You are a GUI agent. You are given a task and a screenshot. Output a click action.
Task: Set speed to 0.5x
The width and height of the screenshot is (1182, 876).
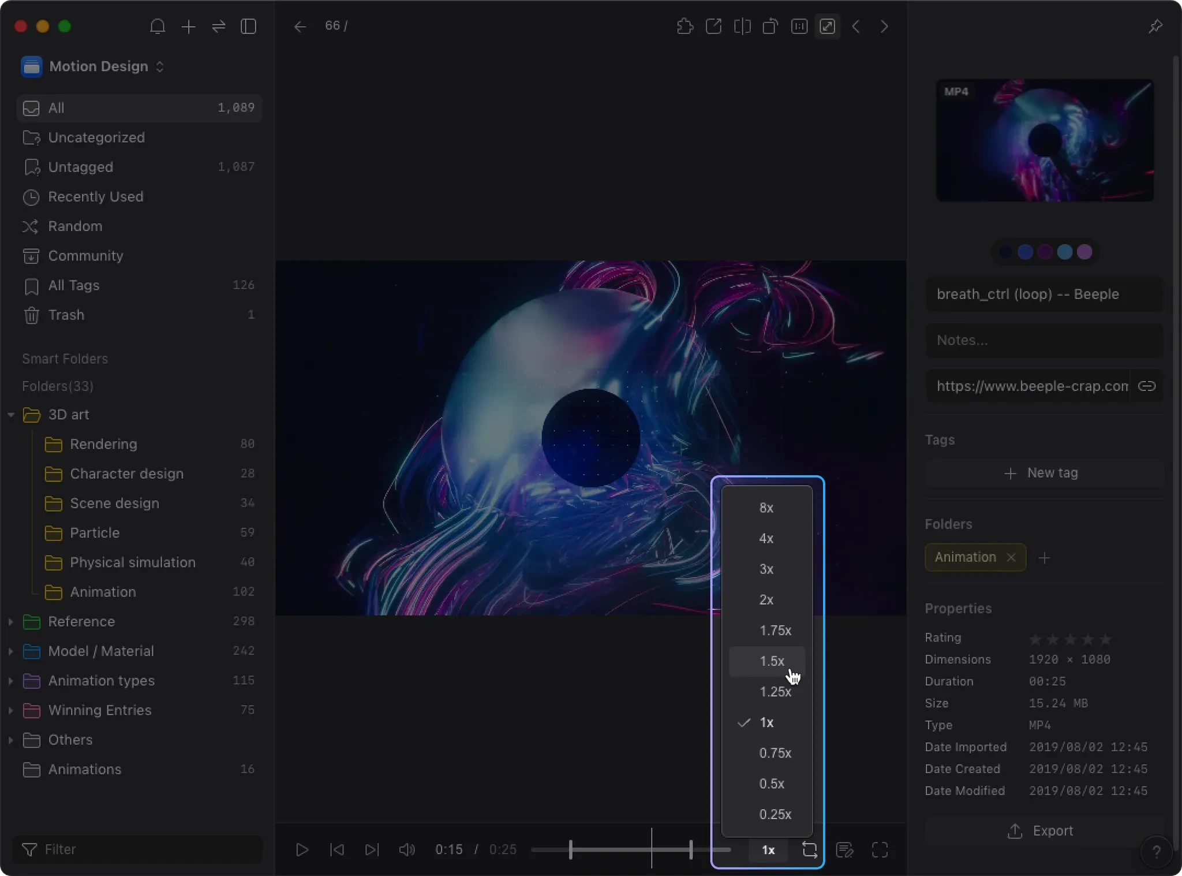point(767,784)
